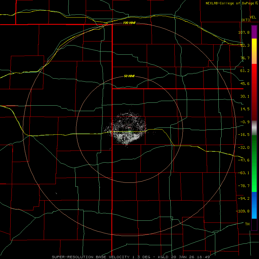This screenshot has width=259, height=259.
Task: Select the -16.5 scale value
Action: (244, 135)
